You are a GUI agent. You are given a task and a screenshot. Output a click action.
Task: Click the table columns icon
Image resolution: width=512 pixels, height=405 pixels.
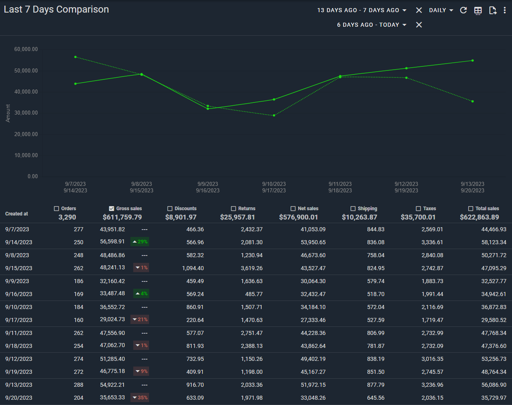pyautogui.click(x=478, y=11)
